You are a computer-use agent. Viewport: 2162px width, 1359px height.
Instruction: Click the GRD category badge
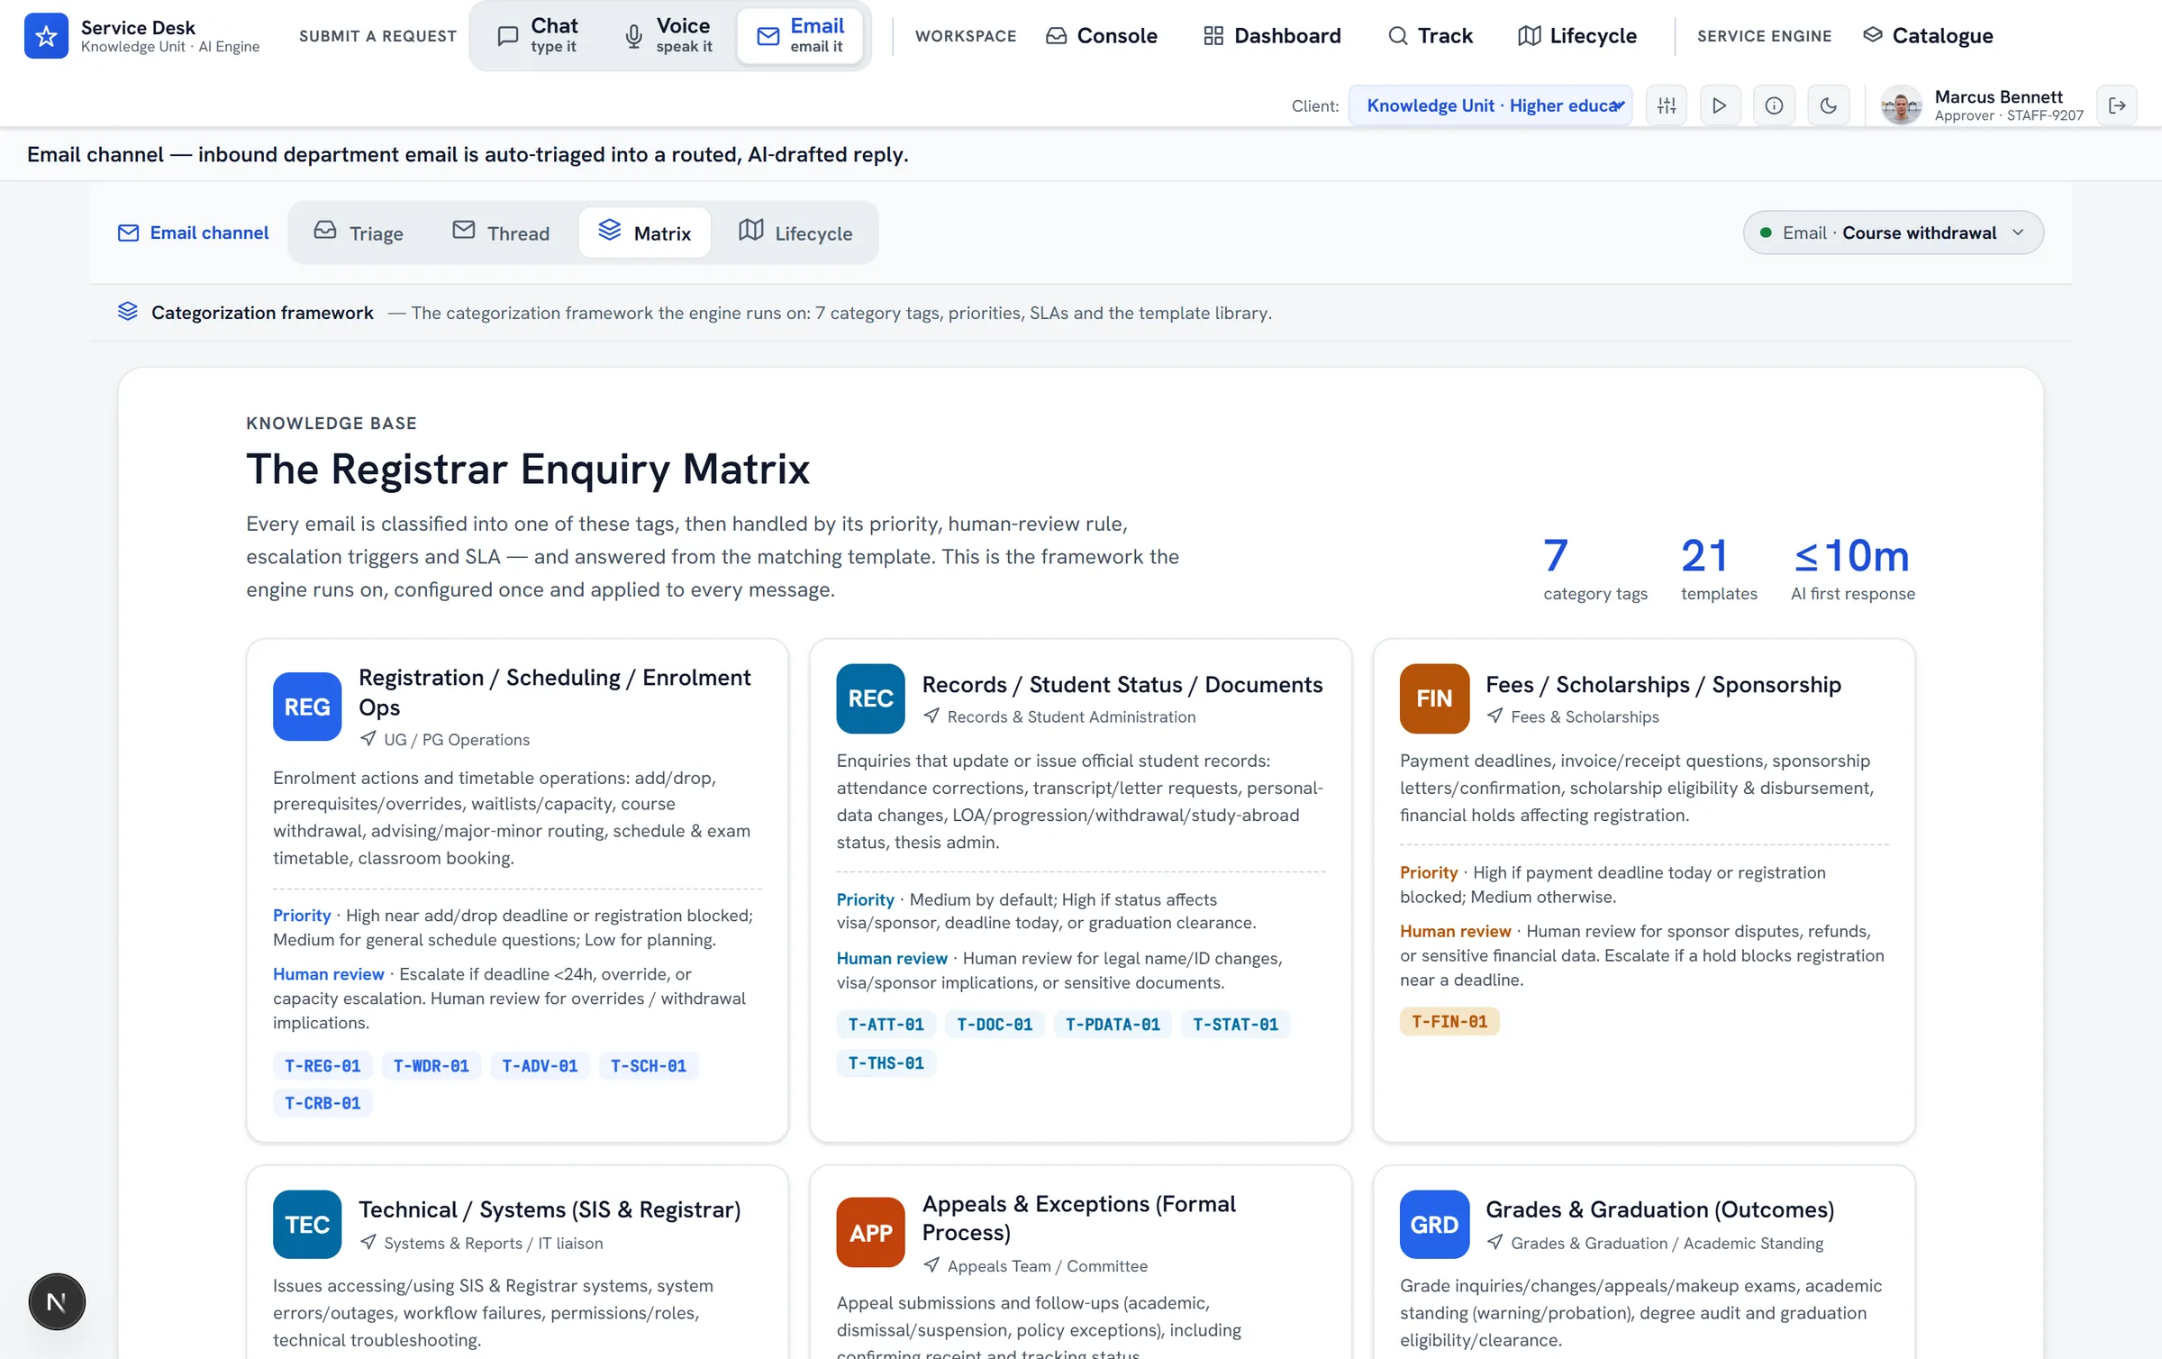tap(1434, 1225)
